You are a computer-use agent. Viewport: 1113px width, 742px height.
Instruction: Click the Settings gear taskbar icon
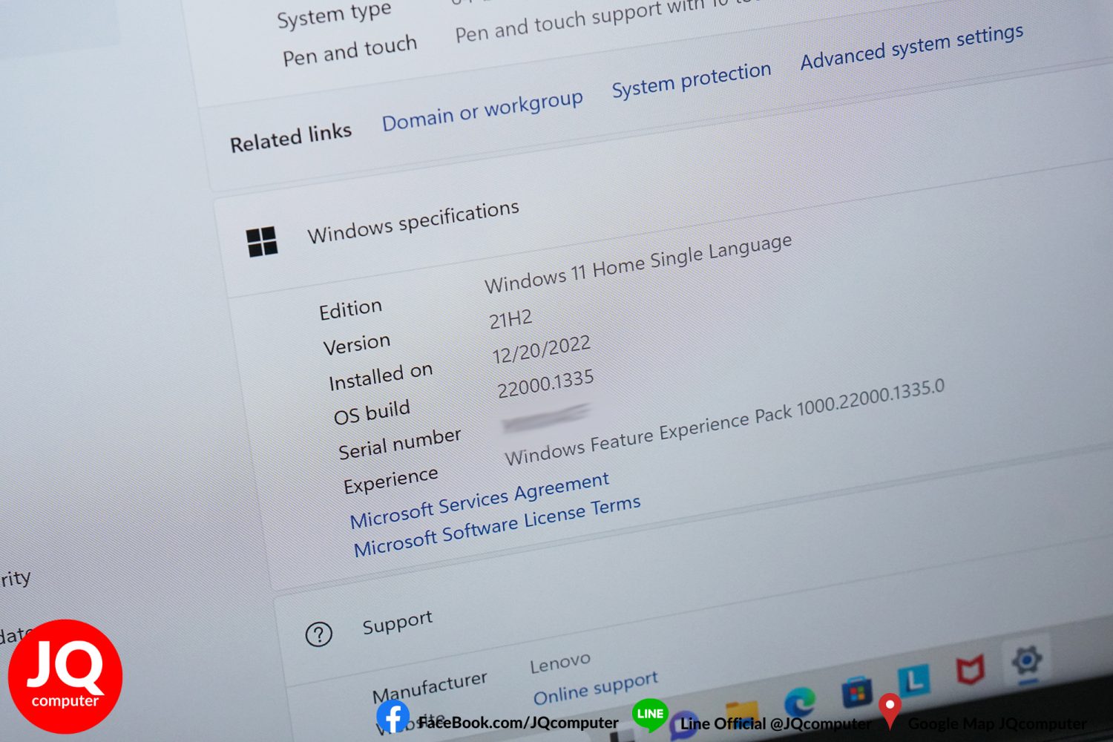point(1027,659)
